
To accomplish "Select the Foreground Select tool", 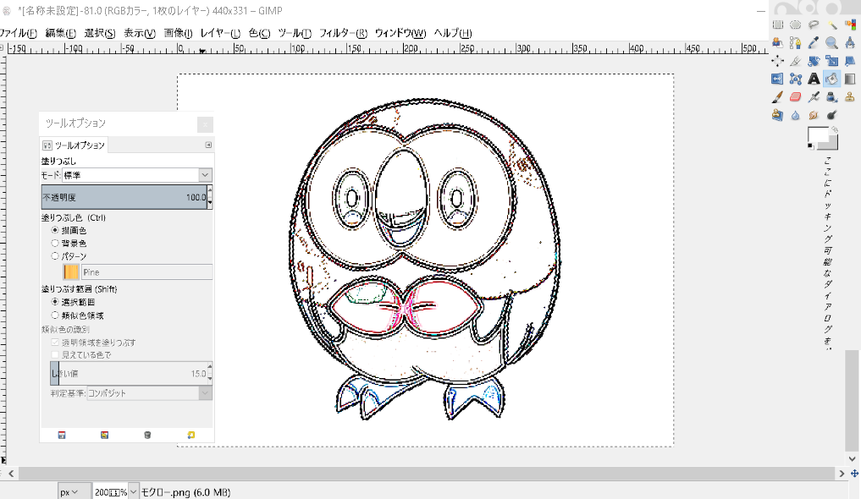I will (x=777, y=43).
